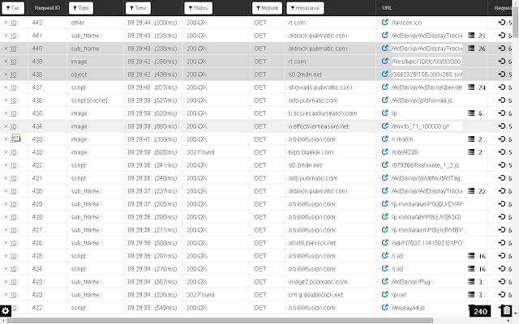Open the Tab filter dropdown
This screenshot has height=324, width=519.
click(x=13, y=8)
